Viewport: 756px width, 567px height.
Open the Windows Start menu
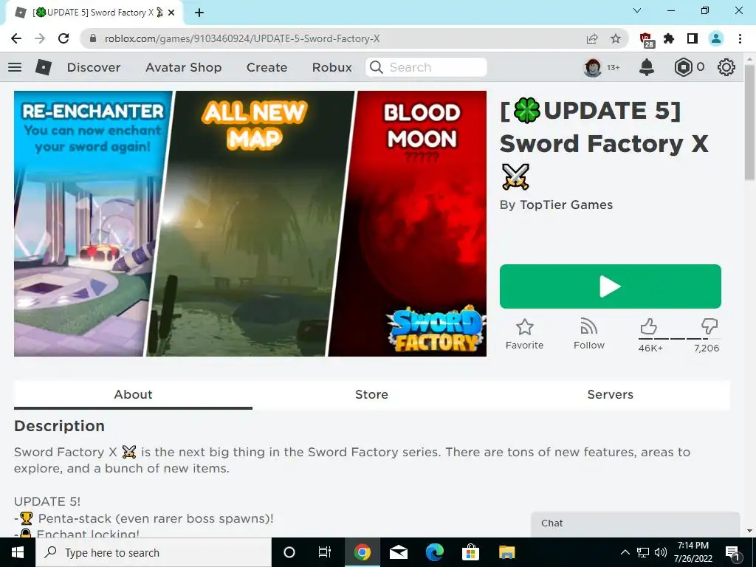coord(18,552)
